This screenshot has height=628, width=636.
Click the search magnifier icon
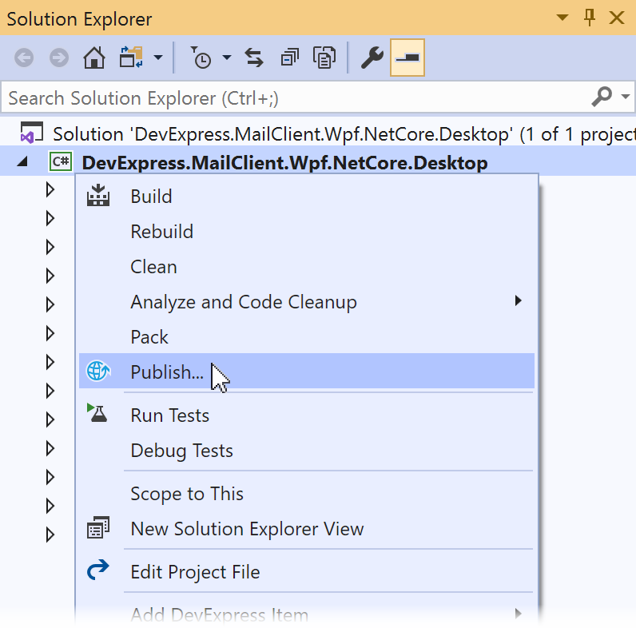pos(602,97)
